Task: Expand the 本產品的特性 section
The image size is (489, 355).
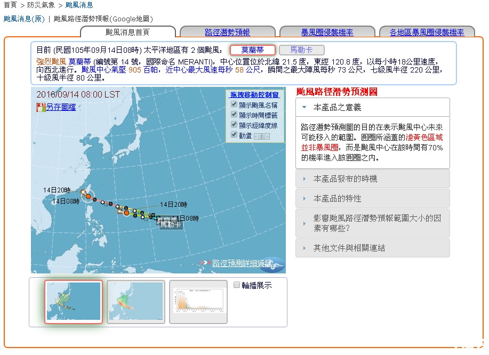Action: [372, 198]
